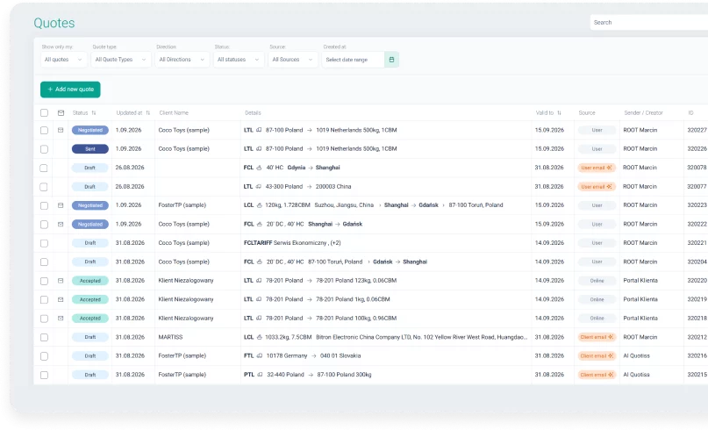Click AI sparkle on quote 320212 Client email badge
This screenshot has height=430, width=708.
pos(611,337)
